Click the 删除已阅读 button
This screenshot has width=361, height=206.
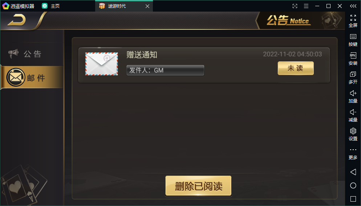[198, 186]
